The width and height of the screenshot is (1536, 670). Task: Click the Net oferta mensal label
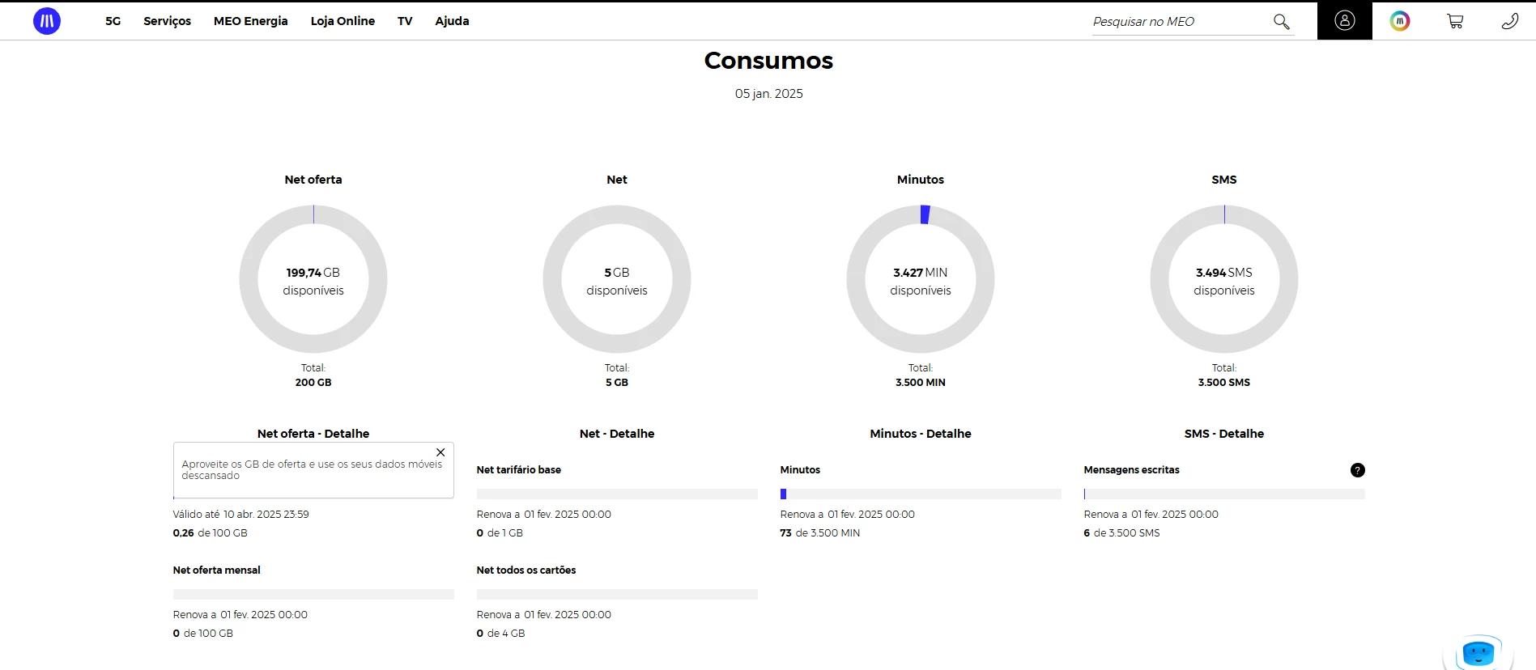pyautogui.click(x=217, y=570)
